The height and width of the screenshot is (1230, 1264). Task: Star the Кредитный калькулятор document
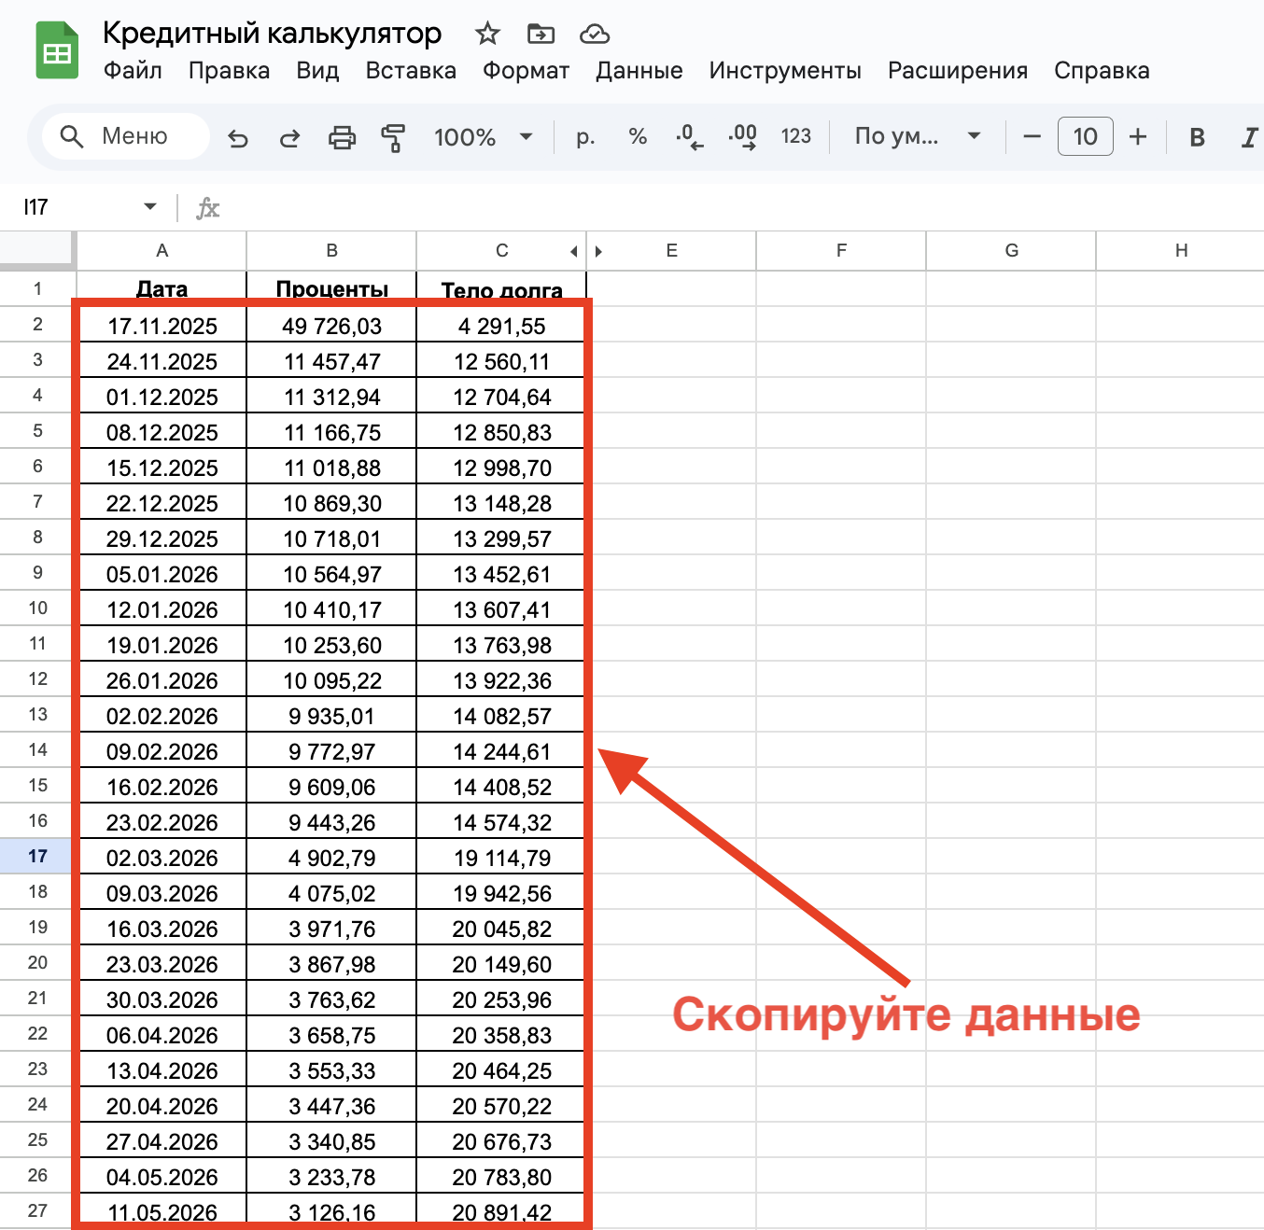click(x=487, y=35)
